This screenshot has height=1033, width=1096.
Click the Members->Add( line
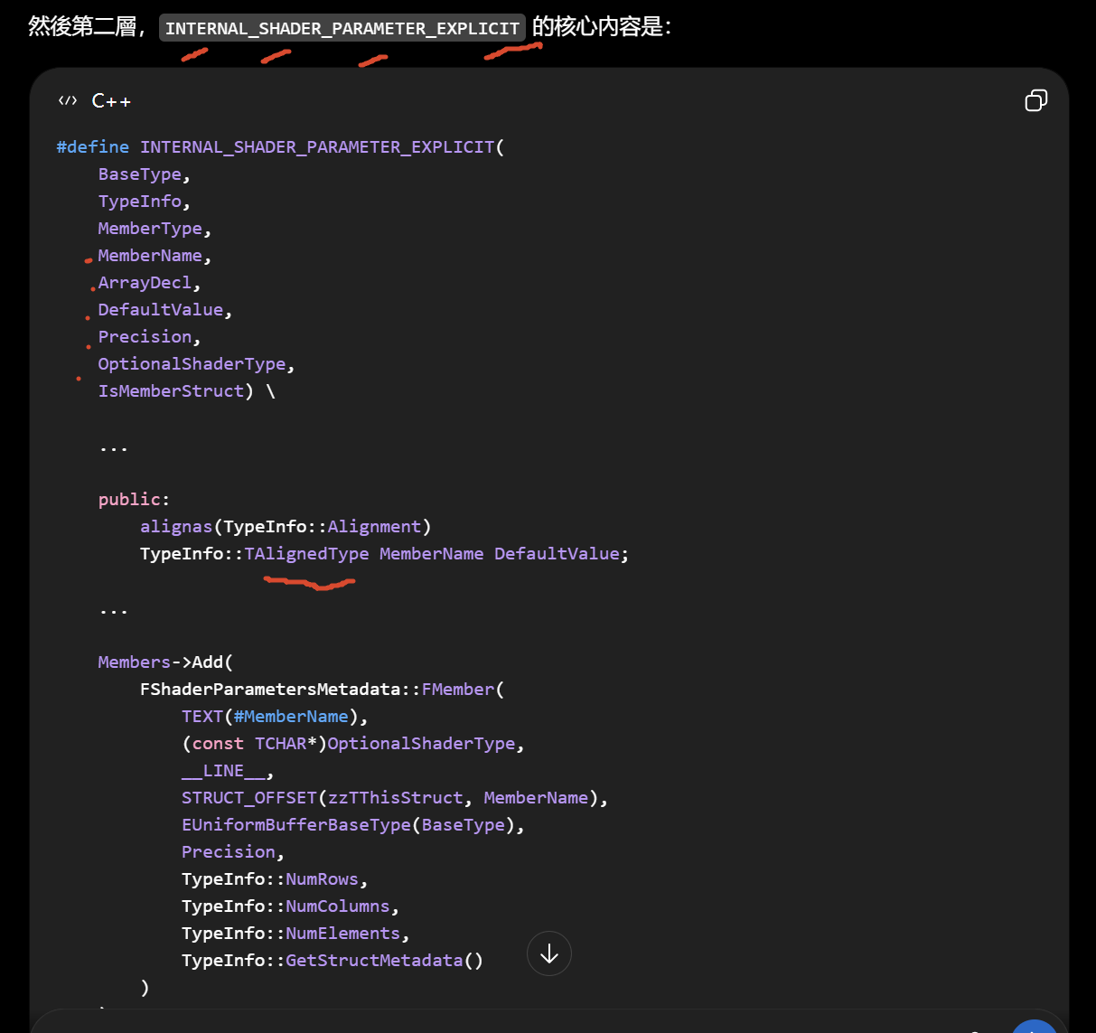point(165,662)
